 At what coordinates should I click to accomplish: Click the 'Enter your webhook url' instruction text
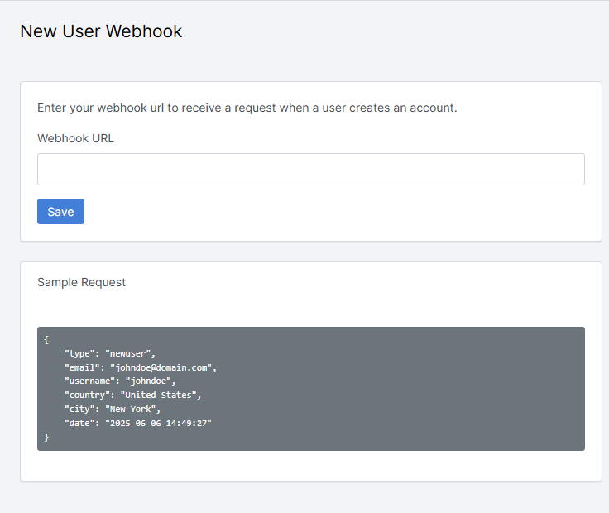point(247,108)
